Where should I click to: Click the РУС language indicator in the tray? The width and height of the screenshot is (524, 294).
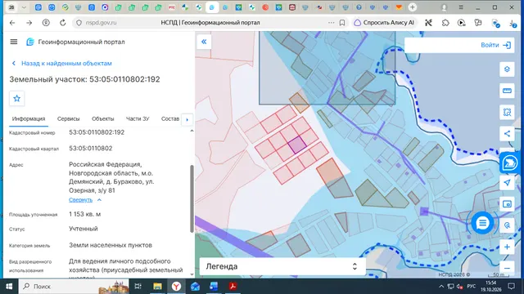pyautogui.click(x=472, y=287)
